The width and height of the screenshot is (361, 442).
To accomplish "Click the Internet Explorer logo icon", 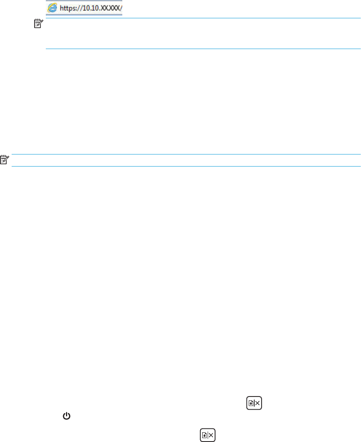I will [52, 8].
